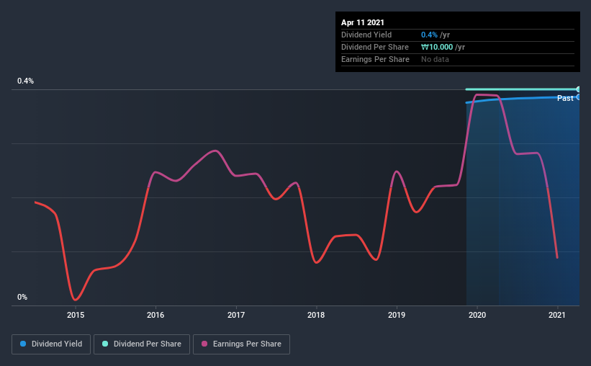Click the cyan endpoint marker of the Dividend Per Share line
Screen dimensions: 591x366
click(x=579, y=89)
